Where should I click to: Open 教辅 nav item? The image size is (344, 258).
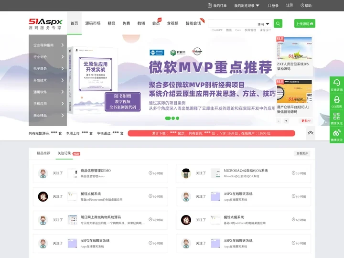(141, 23)
